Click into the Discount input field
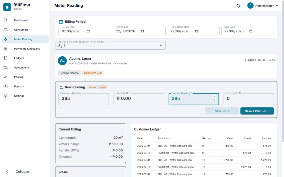284x177 pixels. [x=249, y=99]
